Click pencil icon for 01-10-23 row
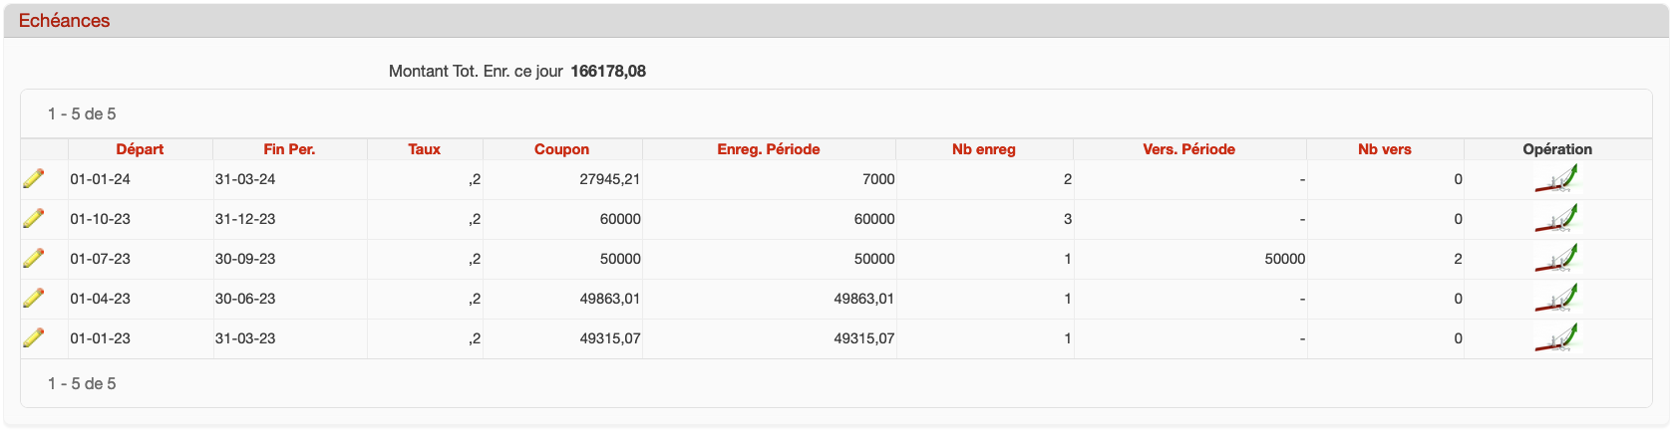This screenshot has width=1674, height=434. click(x=33, y=219)
